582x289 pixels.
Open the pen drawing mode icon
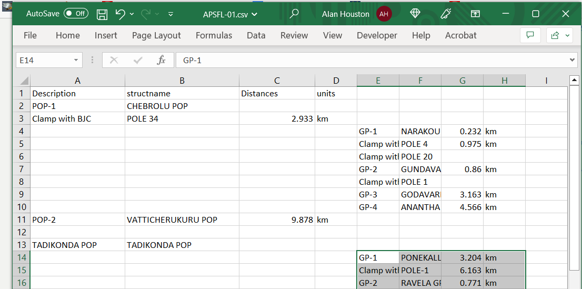tap(446, 14)
